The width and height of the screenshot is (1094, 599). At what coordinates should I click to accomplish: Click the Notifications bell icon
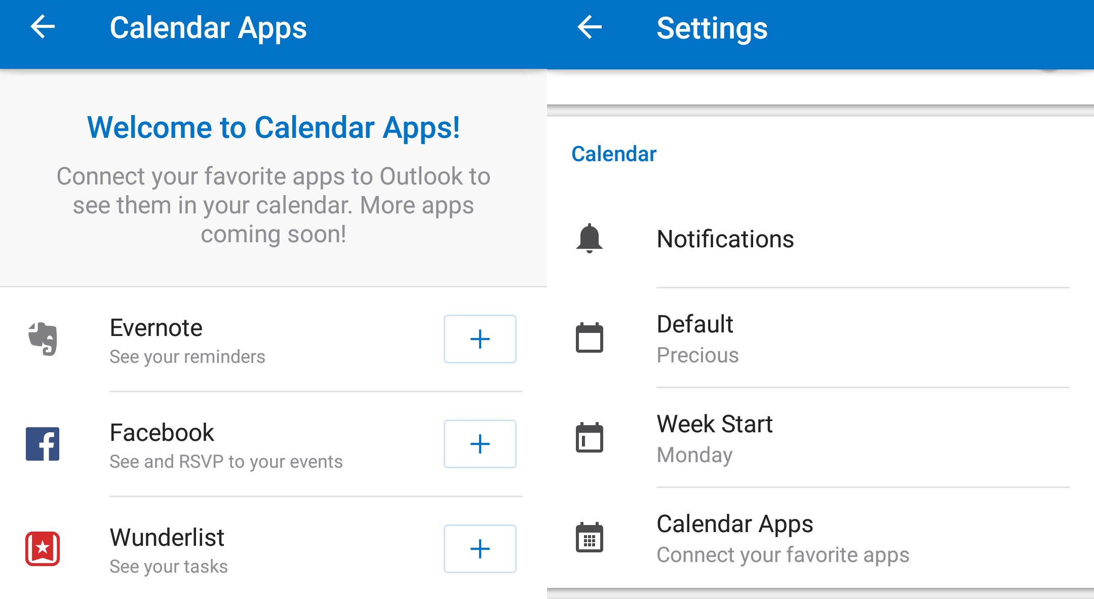589,238
